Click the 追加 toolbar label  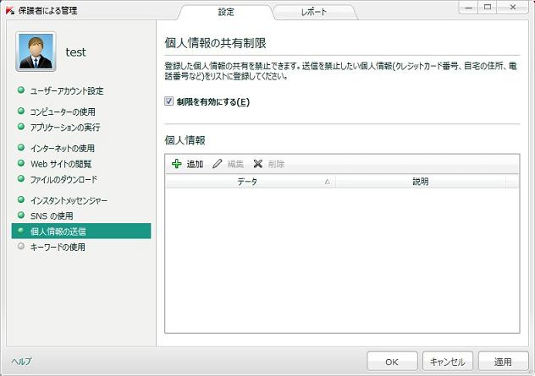point(195,164)
